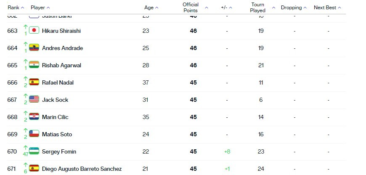The width and height of the screenshot is (366, 175).
Task: Open Diego Augusto Barreto Sanchez profile
Action: 82,169
